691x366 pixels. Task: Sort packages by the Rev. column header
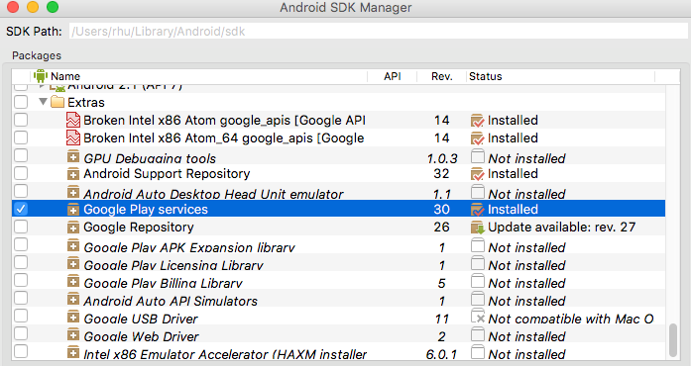(x=441, y=76)
